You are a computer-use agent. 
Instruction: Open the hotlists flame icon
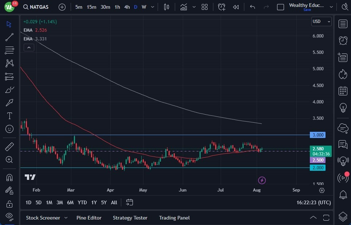(x=343, y=74)
